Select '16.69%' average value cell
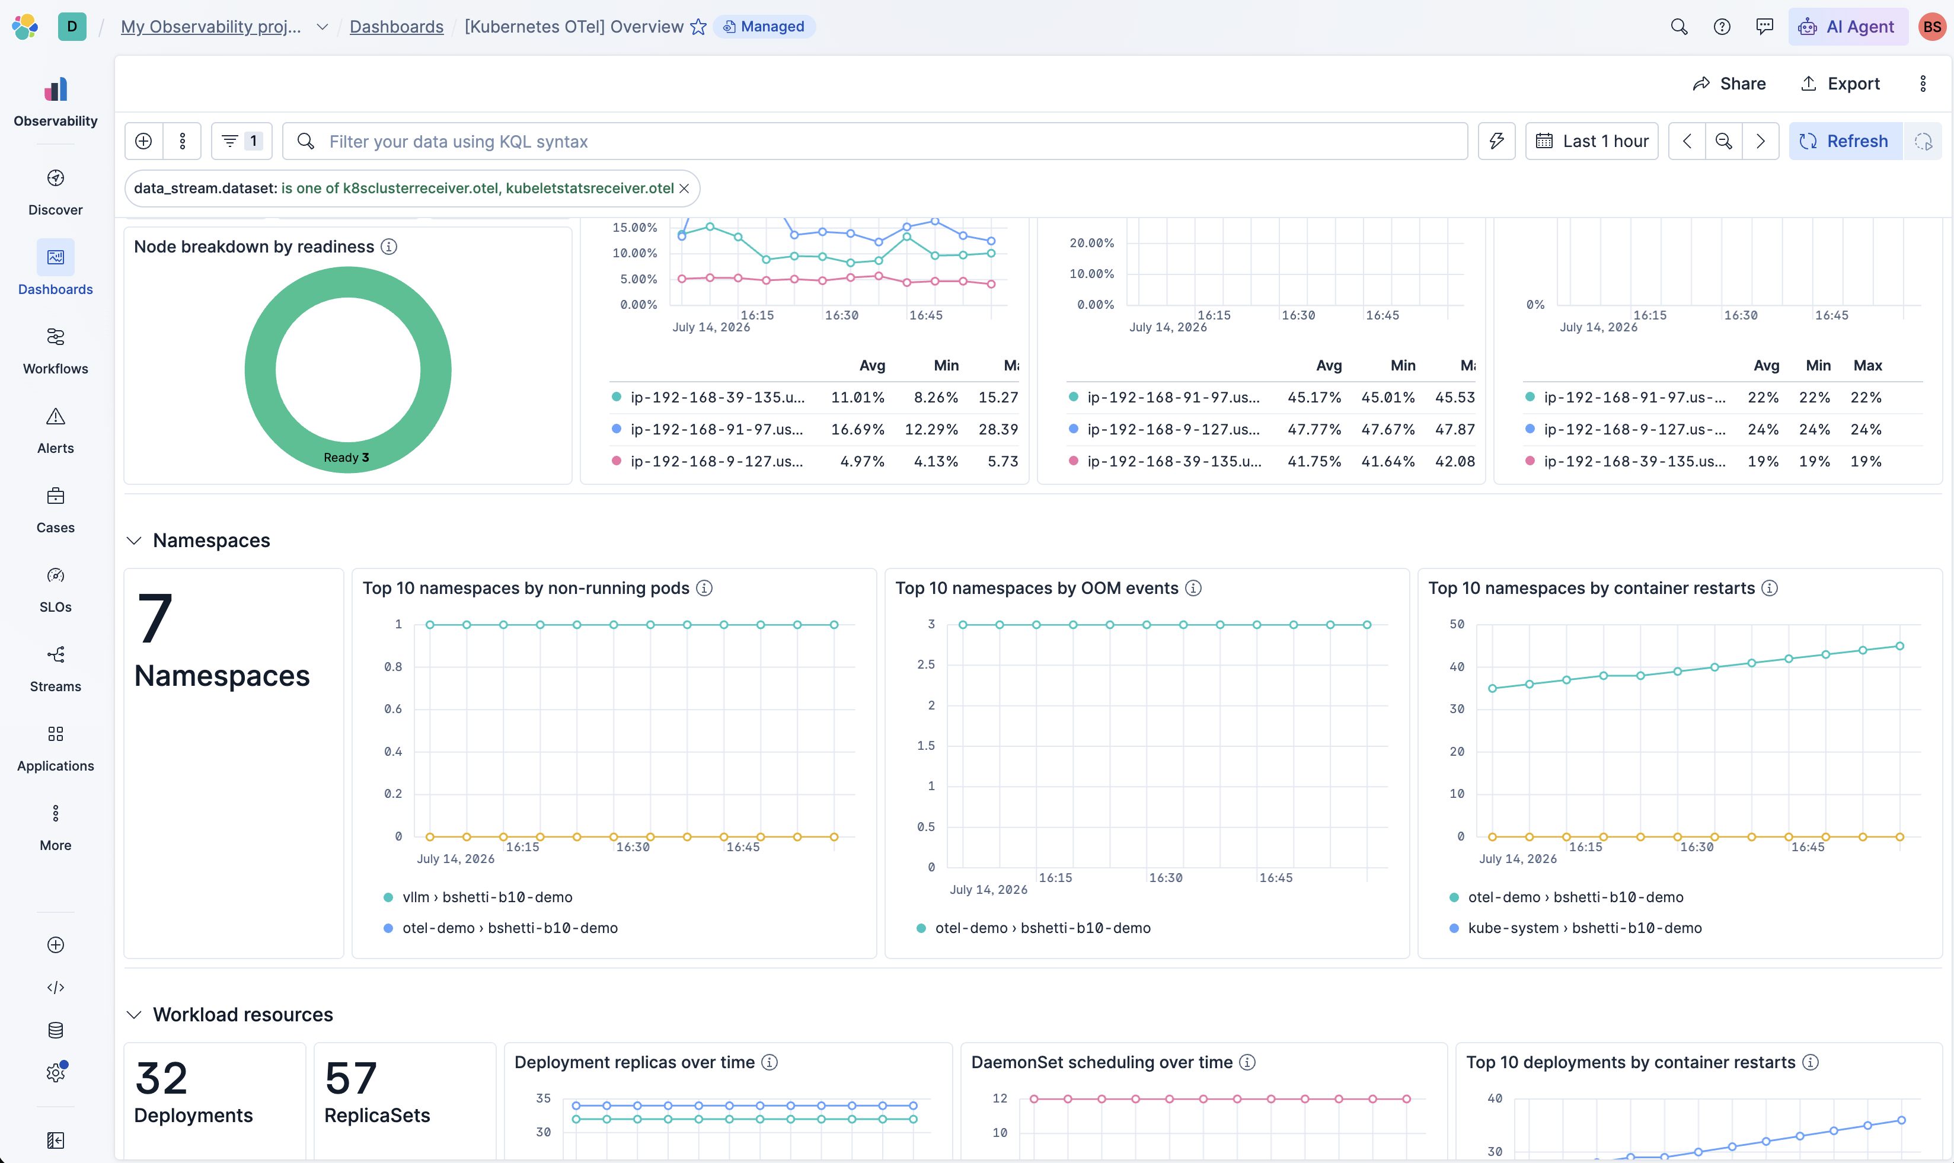 [x=857, y=430]
